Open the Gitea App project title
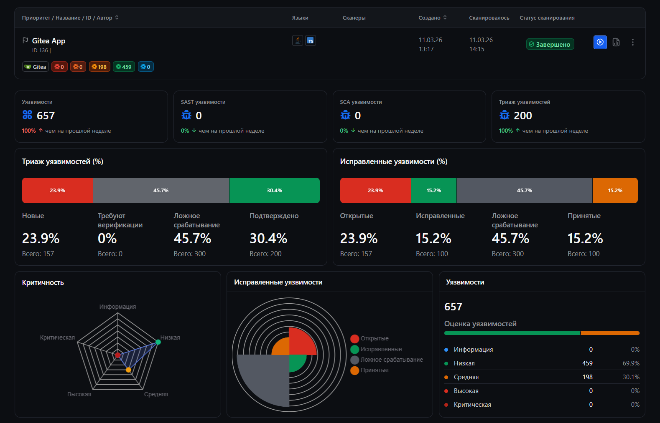660x423 pixels. 48,41
